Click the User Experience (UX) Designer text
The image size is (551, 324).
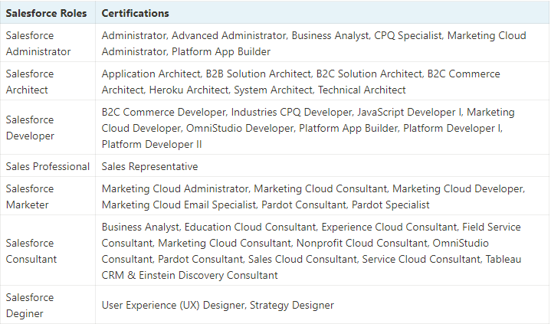click(173, 305)
